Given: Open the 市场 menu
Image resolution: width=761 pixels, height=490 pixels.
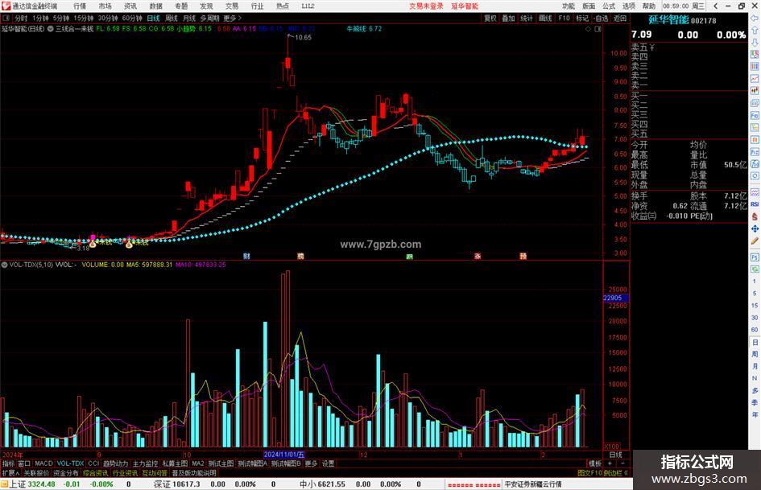Looking at the screenshot, I should pos(105,6).
